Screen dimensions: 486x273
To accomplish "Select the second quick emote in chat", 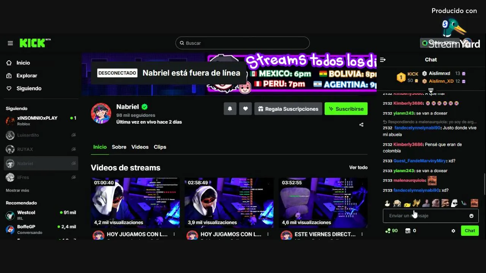I will coord(397,204).
